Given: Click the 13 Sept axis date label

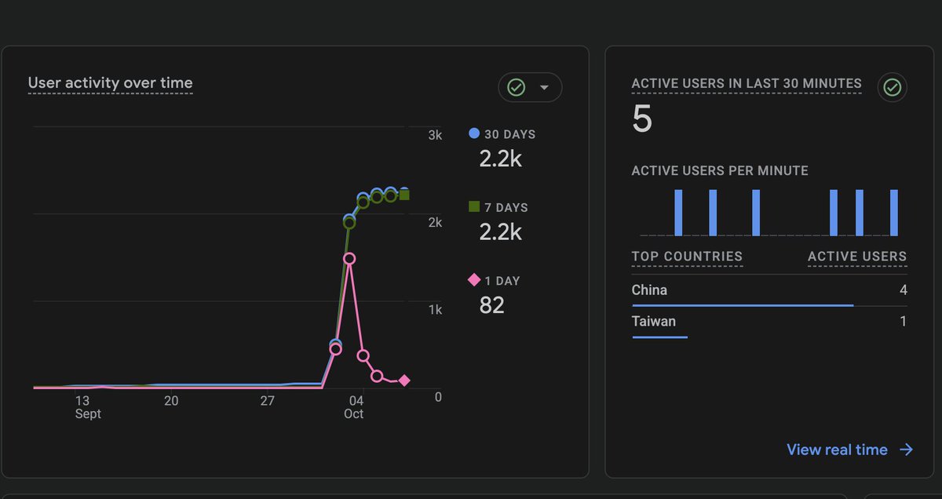Looking at the screenshot, I should tap(88, 407).
